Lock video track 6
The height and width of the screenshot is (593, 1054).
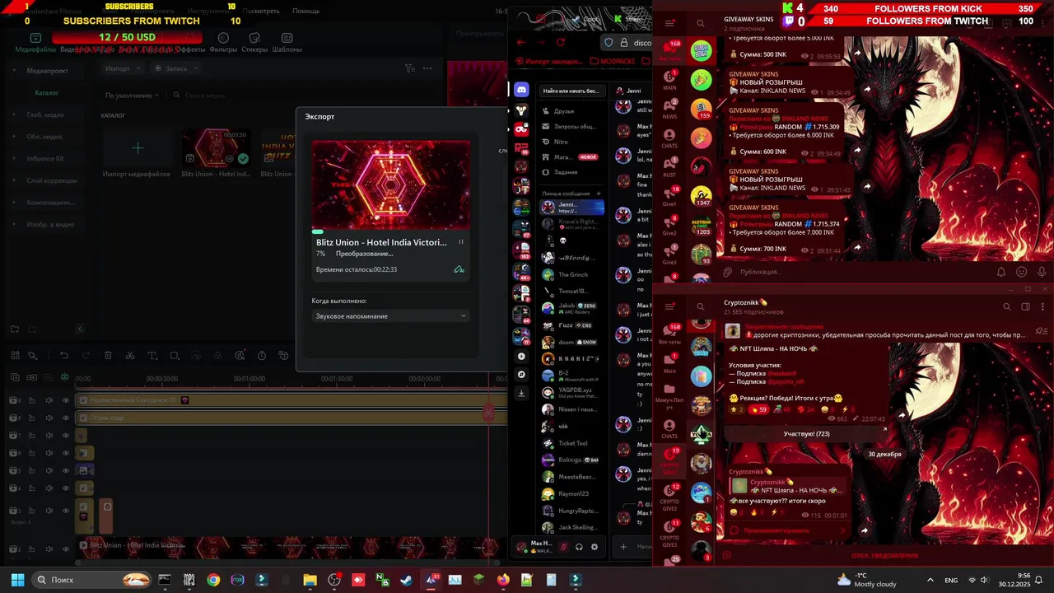pos(31,453)
